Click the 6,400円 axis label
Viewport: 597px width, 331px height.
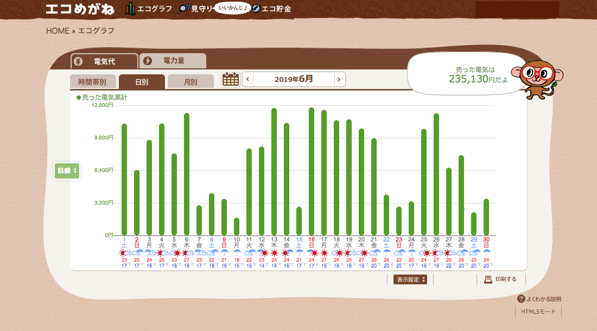point(104,170)
